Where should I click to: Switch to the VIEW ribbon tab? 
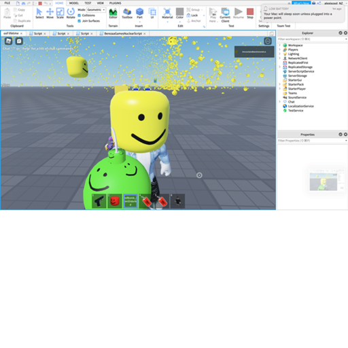pyautogui.click(x=101, y=3)
